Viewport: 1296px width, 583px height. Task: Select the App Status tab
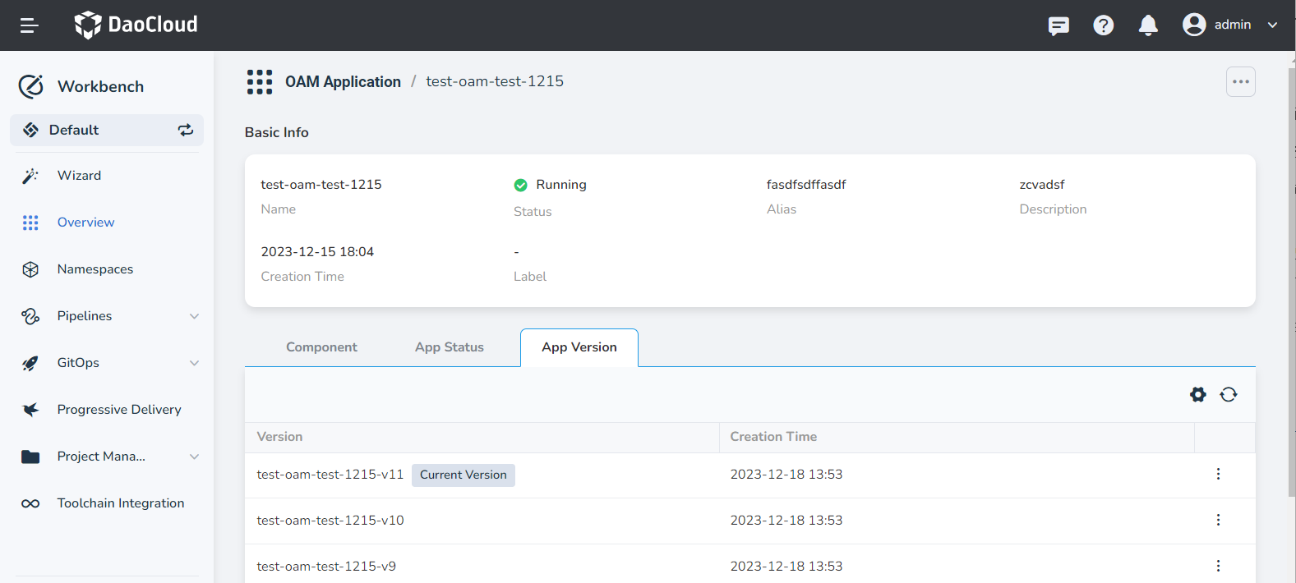click(x=449, y=347)
